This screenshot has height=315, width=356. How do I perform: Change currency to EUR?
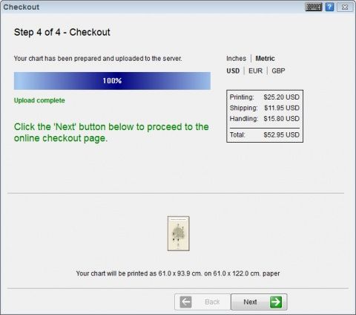click(x=255, y=71)
